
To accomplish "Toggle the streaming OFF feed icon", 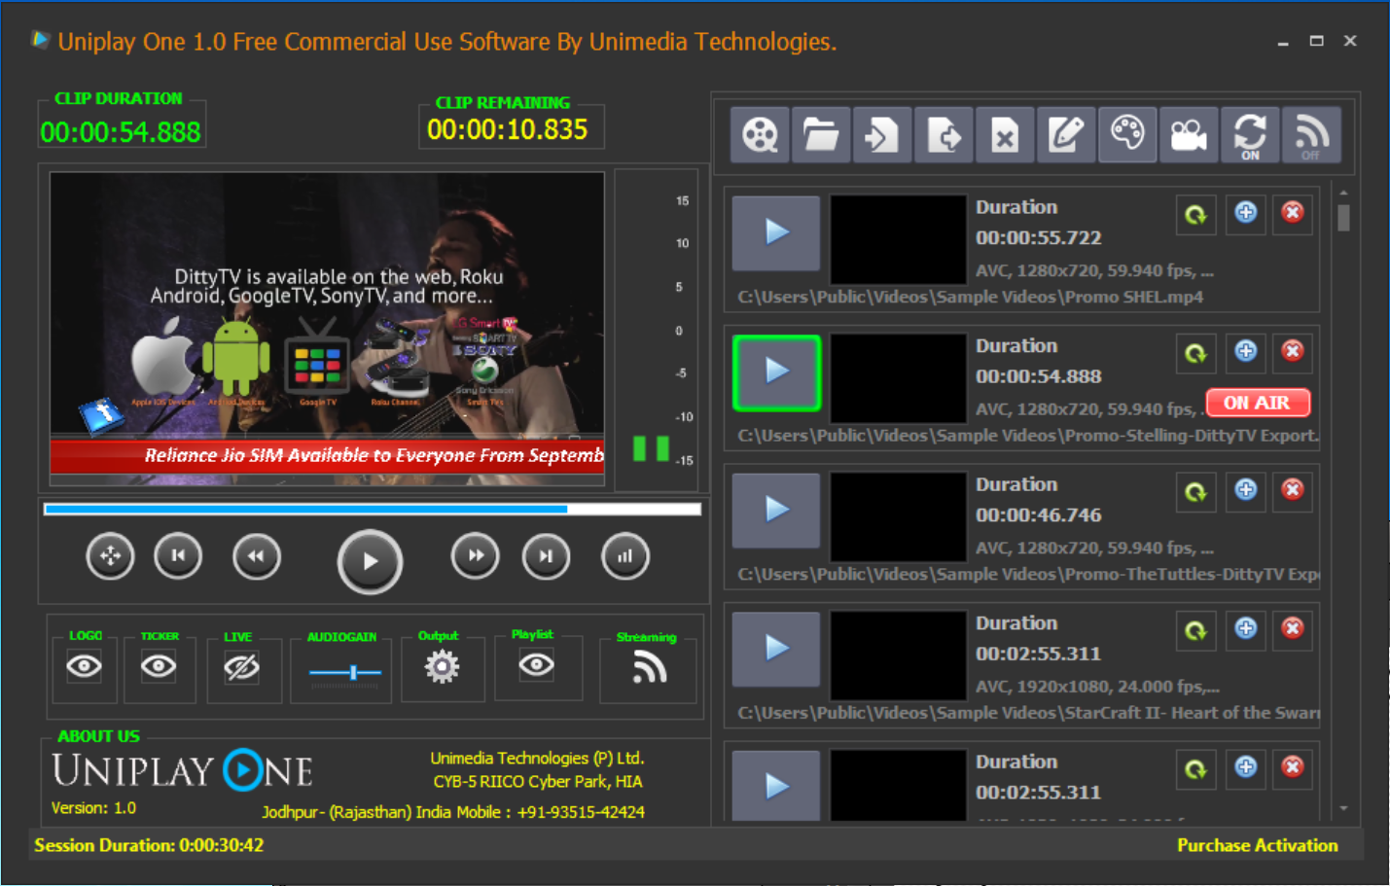I will [1311, 134].
